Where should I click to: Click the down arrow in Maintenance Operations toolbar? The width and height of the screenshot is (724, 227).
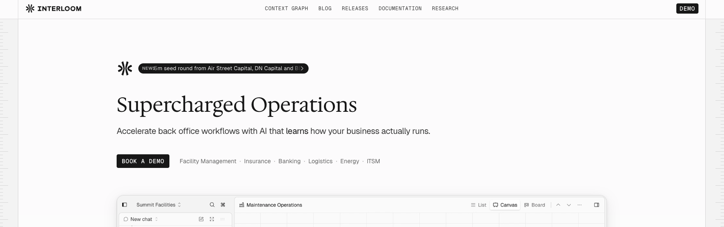569,205
